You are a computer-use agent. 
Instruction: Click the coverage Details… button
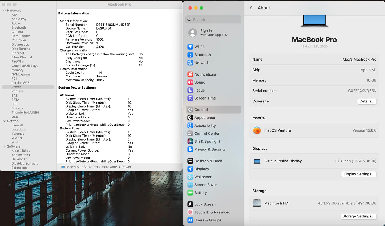(x=367, y=101)
